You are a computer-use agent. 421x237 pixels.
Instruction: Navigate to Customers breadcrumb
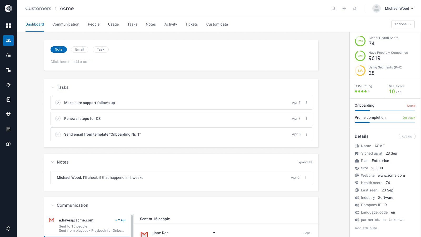pos(38,8)
